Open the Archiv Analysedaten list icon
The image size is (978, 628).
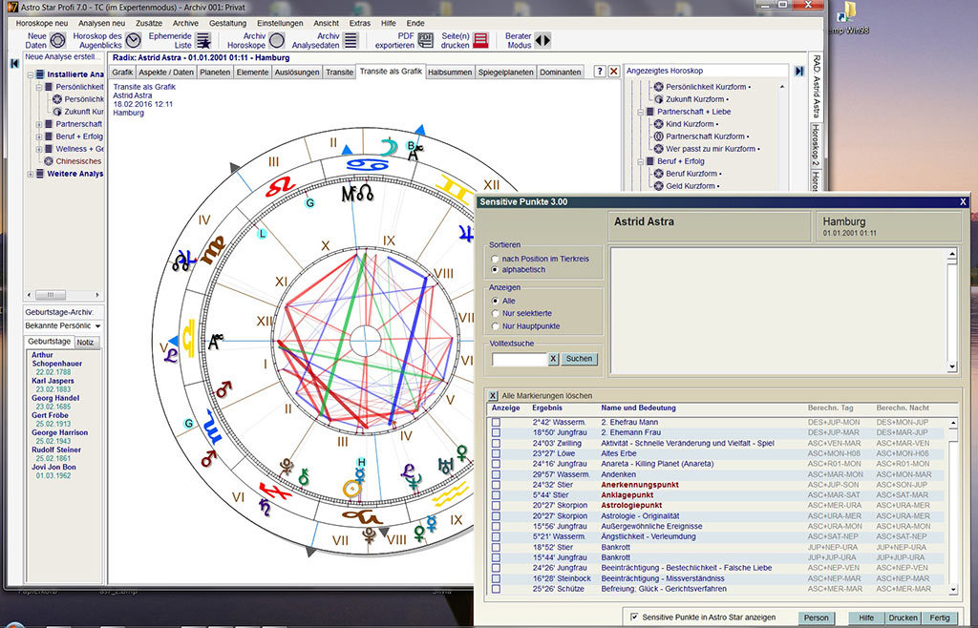tap(351, 40)
